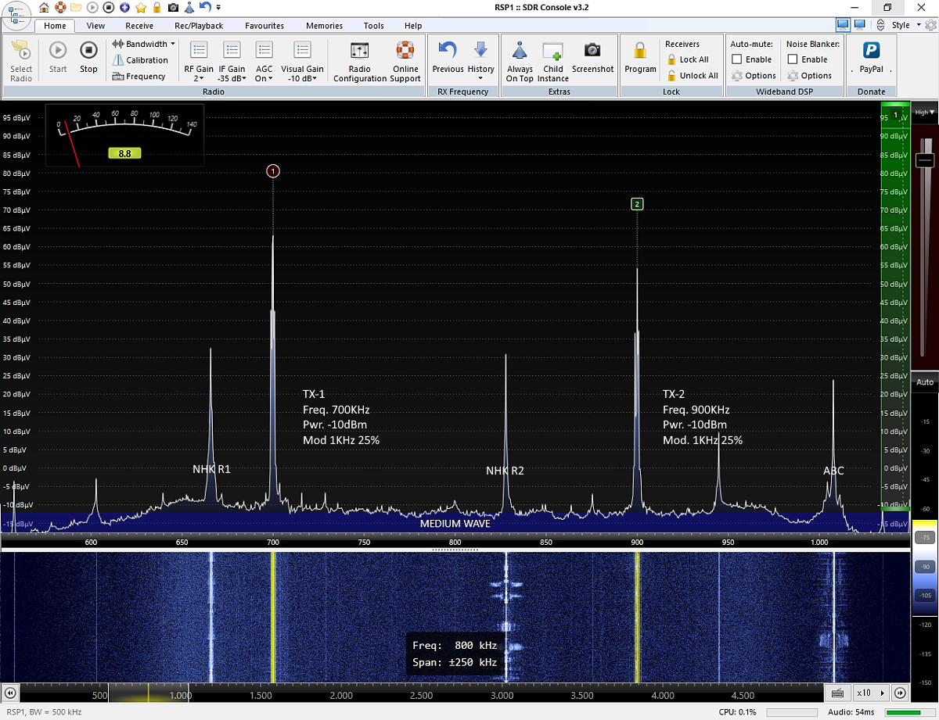Take a Screenshot with camera icon

(592, 58)
